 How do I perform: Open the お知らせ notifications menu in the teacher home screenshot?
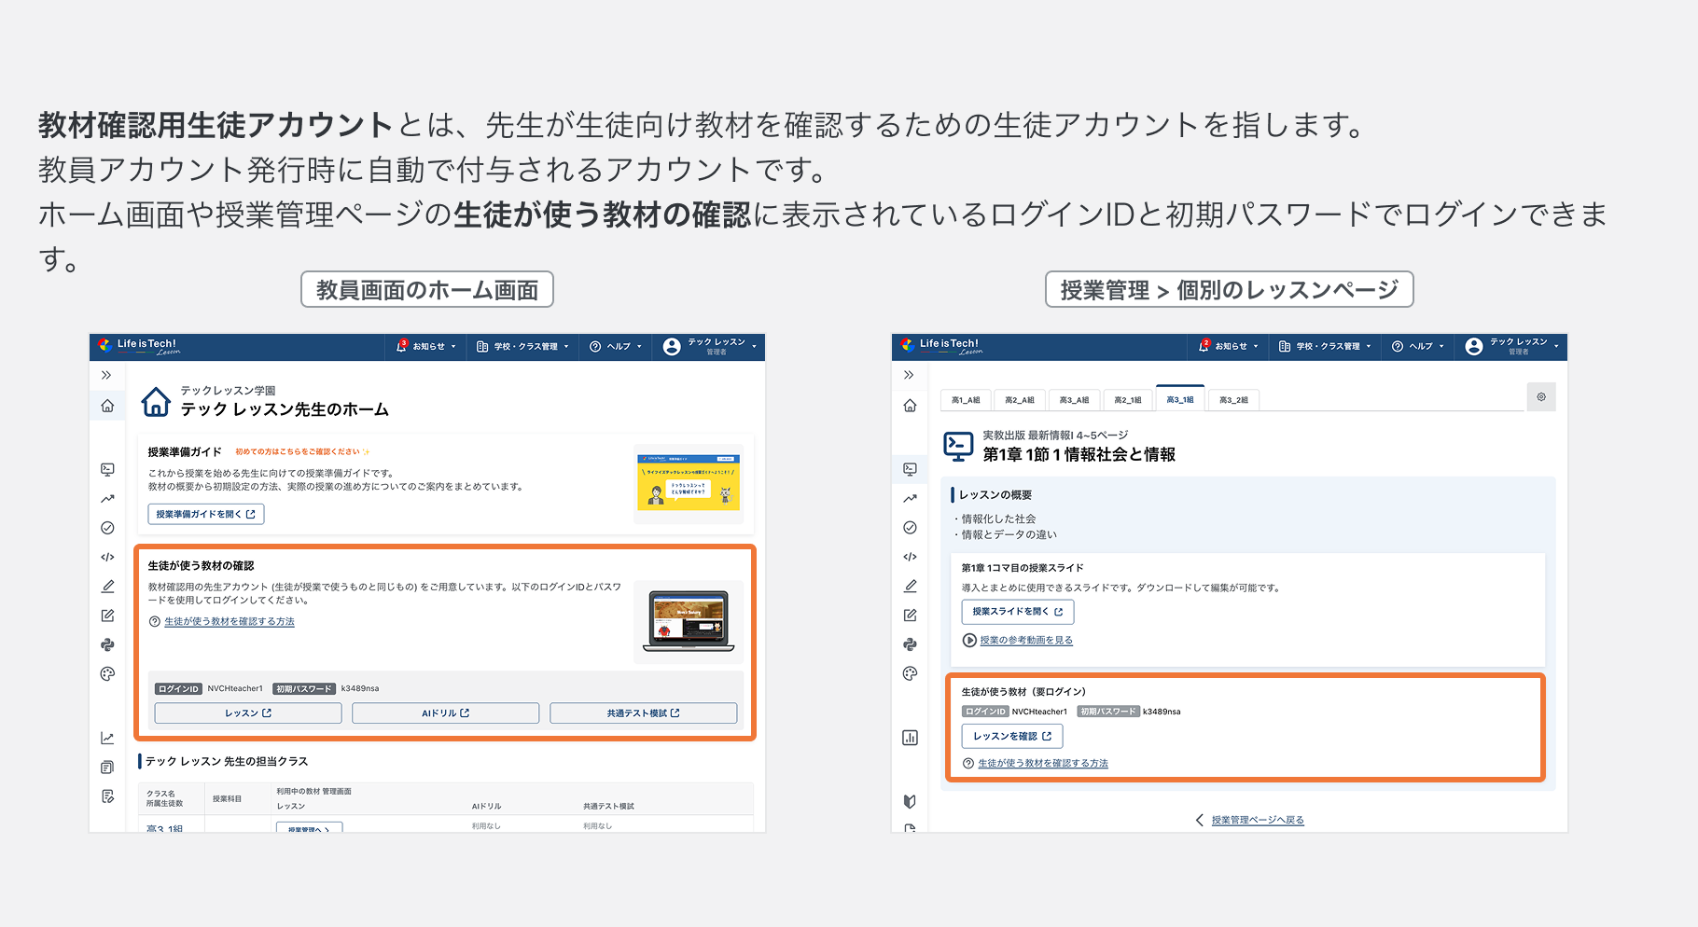426,346
